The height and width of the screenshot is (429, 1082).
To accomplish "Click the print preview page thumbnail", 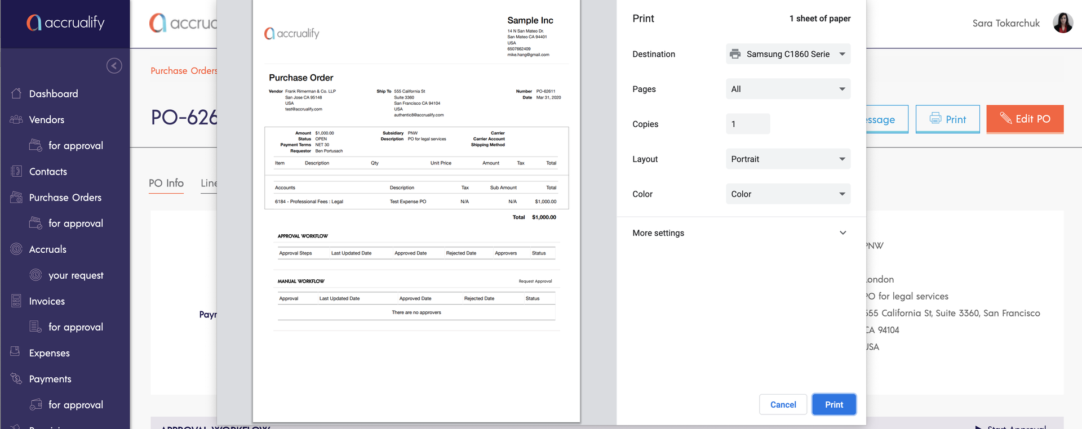I will click(x=416, y=211).
